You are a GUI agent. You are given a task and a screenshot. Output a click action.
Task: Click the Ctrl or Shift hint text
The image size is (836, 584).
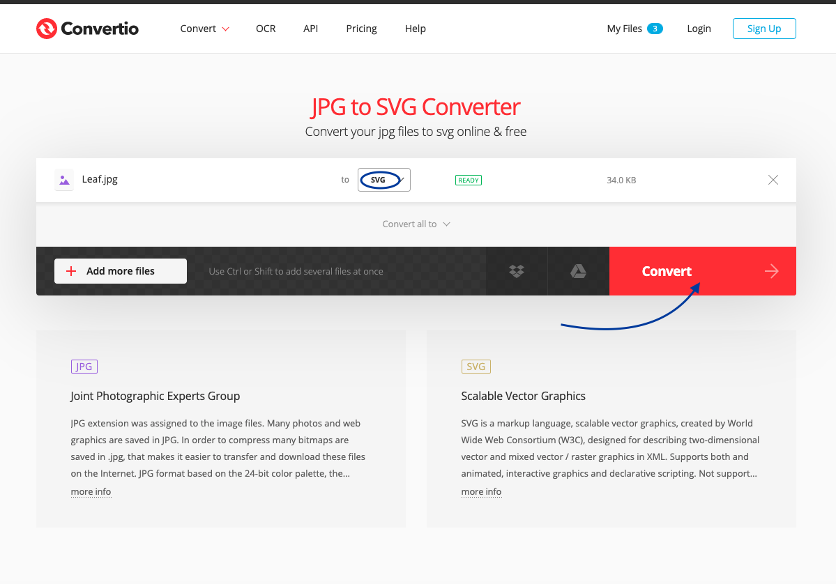coord(296,271)
